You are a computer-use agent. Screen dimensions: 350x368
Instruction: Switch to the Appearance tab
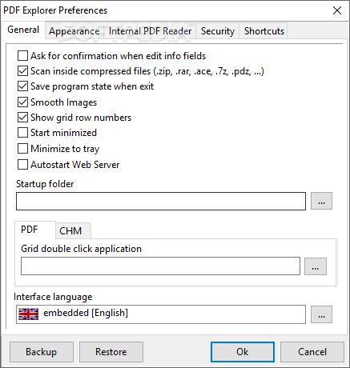pos(74,31)
